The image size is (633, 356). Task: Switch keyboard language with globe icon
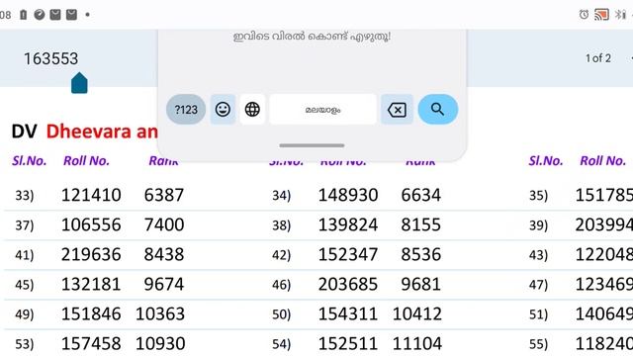coord(252,110)
